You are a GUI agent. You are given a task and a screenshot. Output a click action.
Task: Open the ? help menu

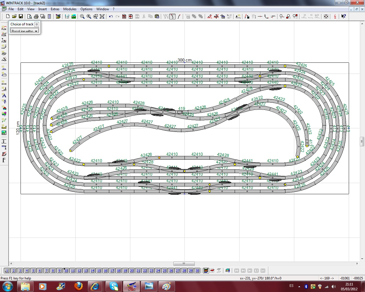coord(113,9)
